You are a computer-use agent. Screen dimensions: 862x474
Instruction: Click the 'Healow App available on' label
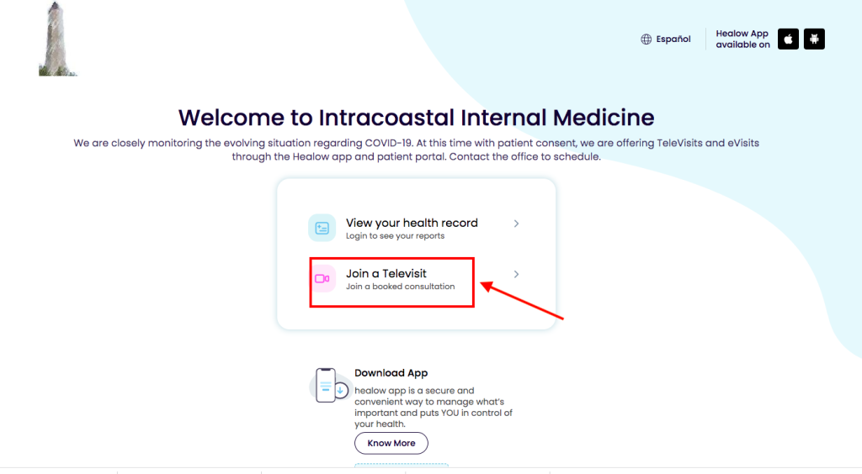click(x=742, y=39)
